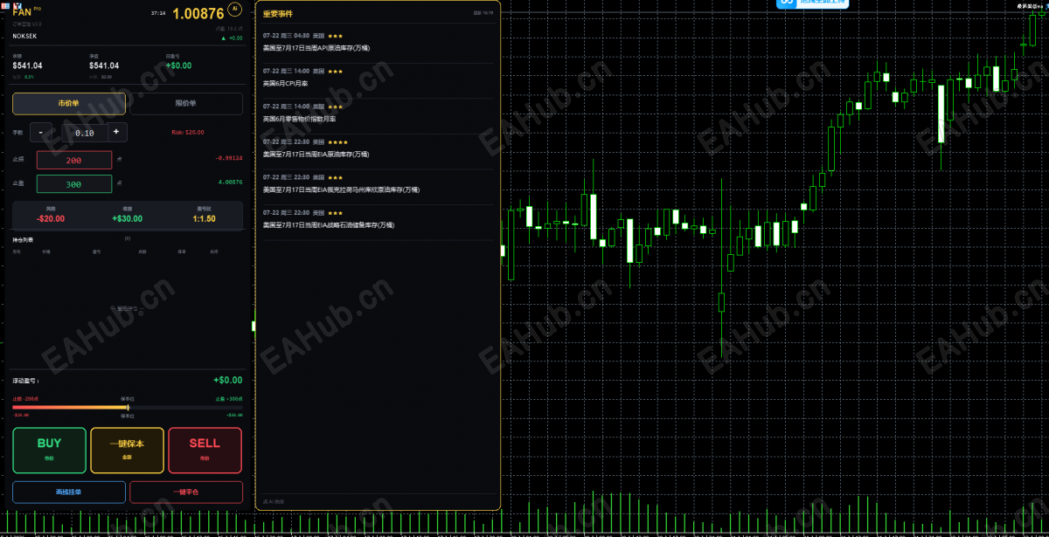
Task: Open the 画线挂单 draw-line order button
Action: click(69, 492)
